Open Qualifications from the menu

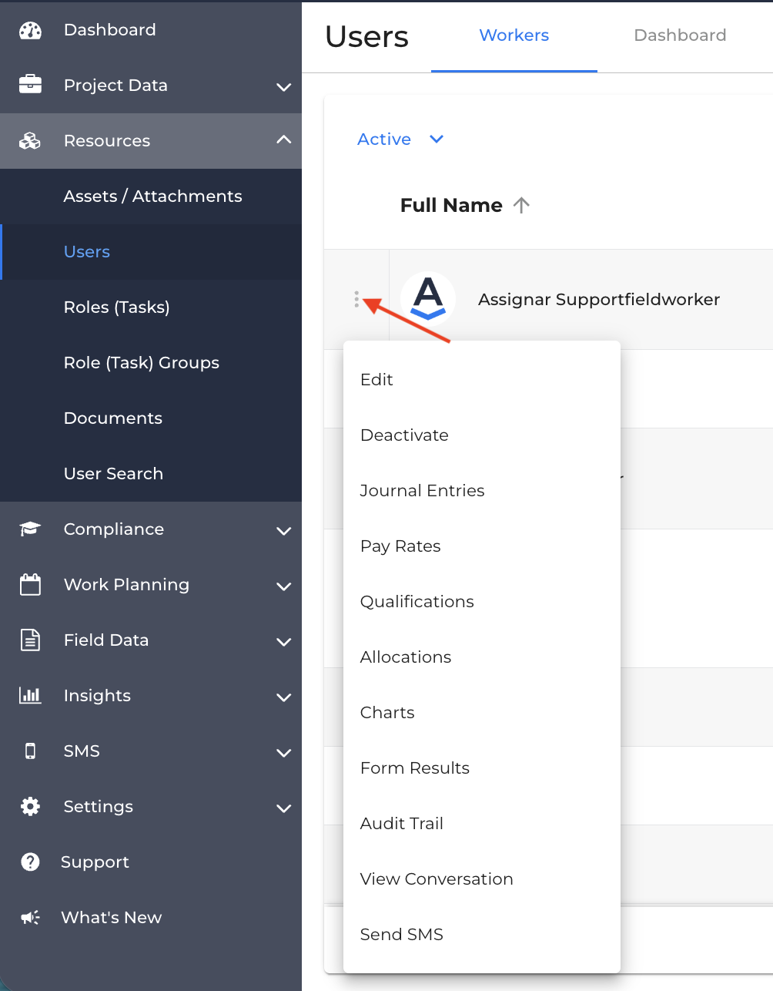(482, 601)
